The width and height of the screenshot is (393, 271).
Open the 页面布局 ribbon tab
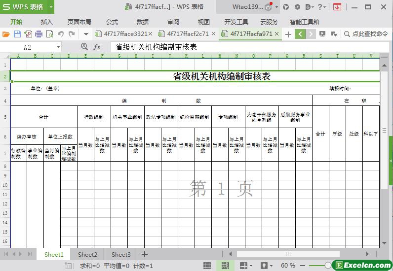click(x=79, y=22)
